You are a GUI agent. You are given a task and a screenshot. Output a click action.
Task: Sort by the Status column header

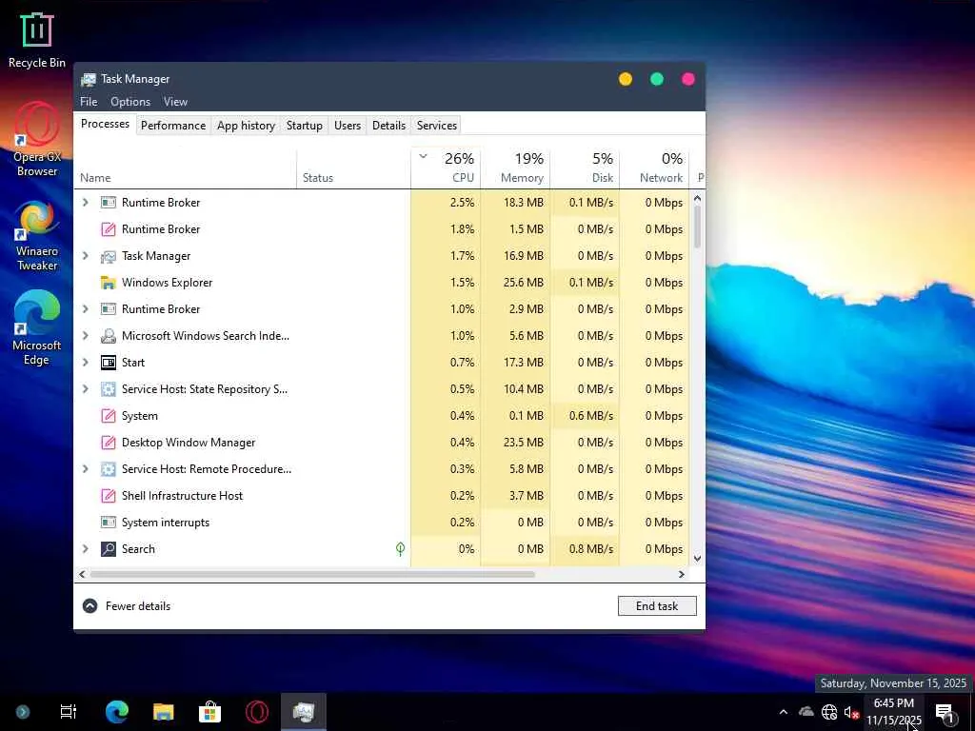point(353,168)
